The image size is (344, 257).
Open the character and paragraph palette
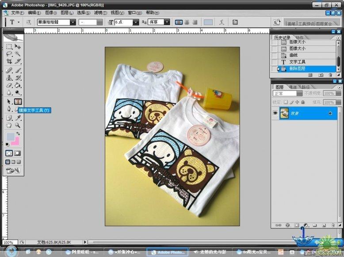pos(235,22)
